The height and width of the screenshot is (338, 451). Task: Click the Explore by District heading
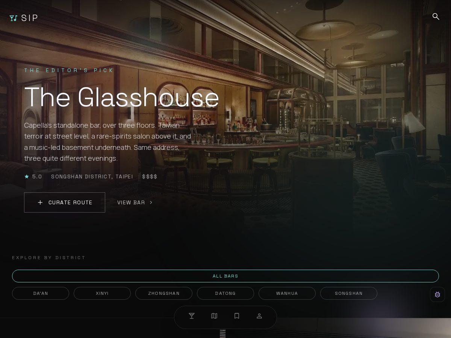[49, 258]
